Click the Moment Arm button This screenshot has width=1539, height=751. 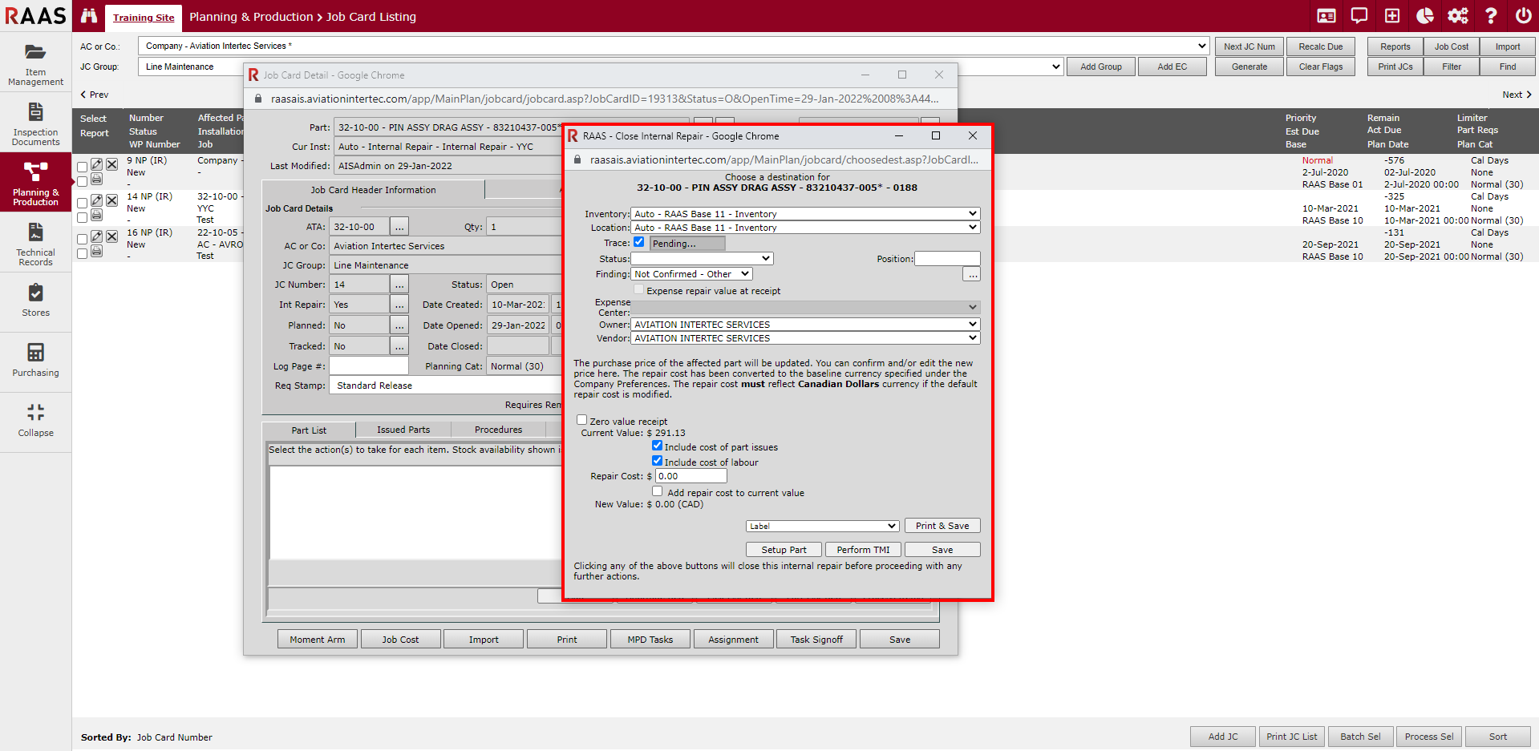tap(318, 640)
